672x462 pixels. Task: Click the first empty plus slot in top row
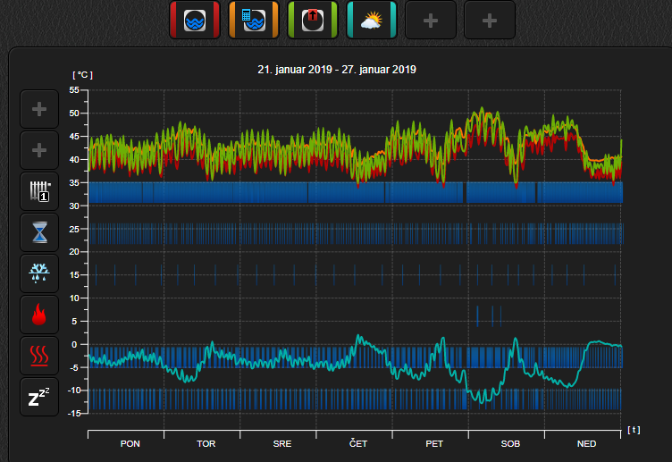coord(431,20)
